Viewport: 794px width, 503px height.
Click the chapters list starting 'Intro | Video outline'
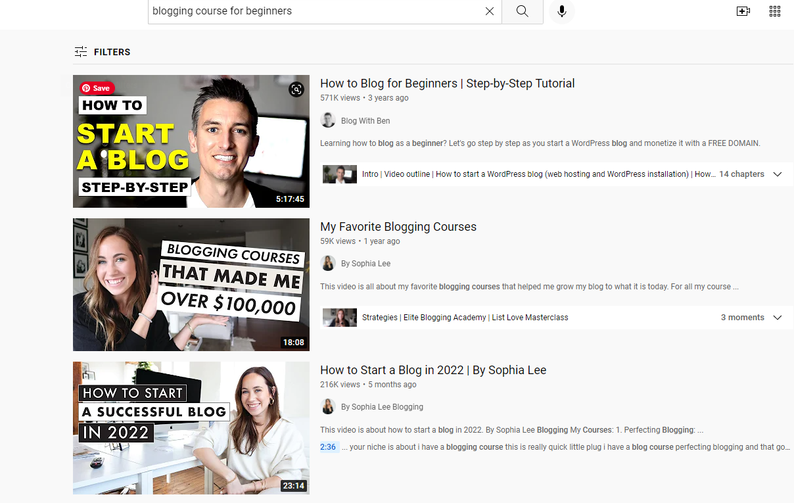tap(538, 174)
